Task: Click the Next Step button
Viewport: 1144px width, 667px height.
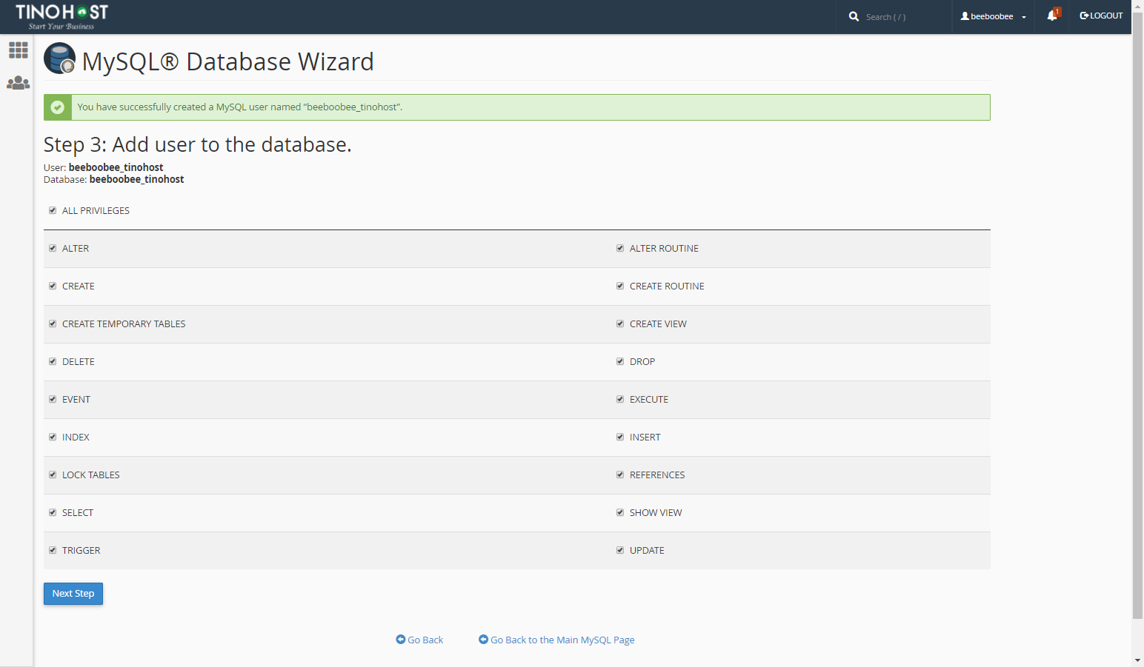Action: [73, 594]
